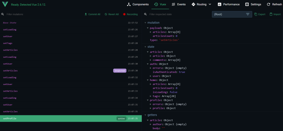The image size is (283, 131).
Task: Click the Export state button
Action: click(260, 14)
